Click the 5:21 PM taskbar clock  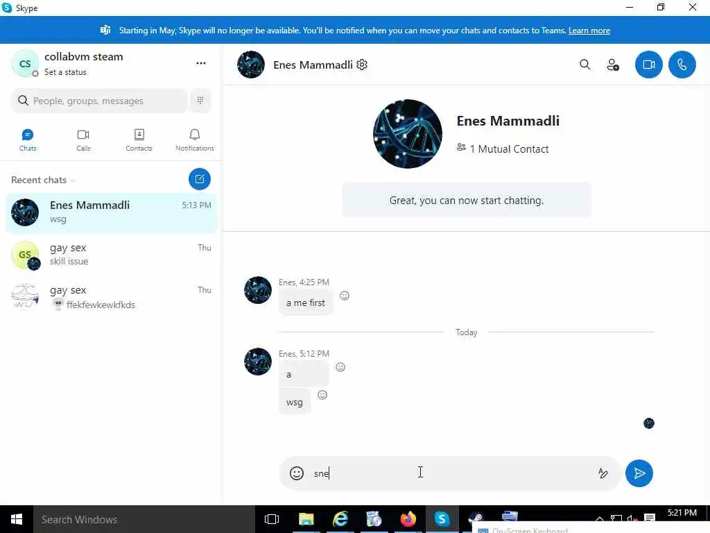pyautogui.click(x=682, y=513)
